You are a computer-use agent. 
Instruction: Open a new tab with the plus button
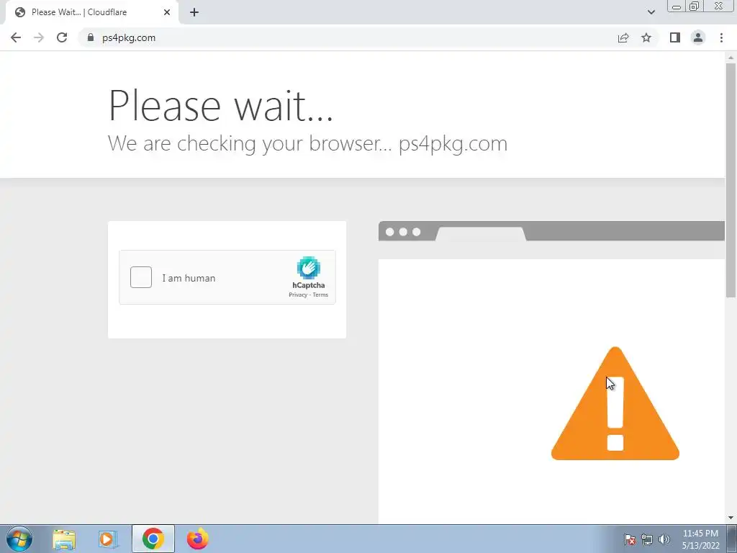(x=194, y=12)
